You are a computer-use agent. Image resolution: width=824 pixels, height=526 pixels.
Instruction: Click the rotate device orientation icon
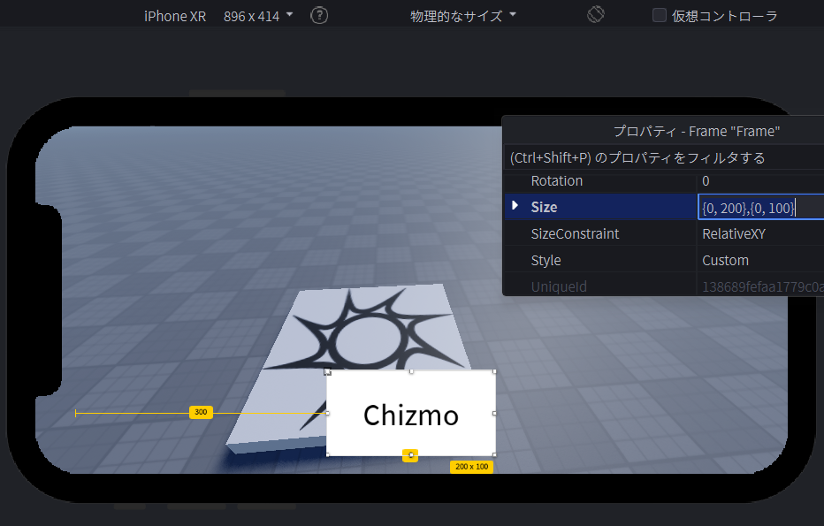pyautogui.click(x=595, y=15)
